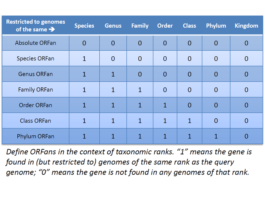
Task: Click the Genus ORFan row label
Action: 36,74
